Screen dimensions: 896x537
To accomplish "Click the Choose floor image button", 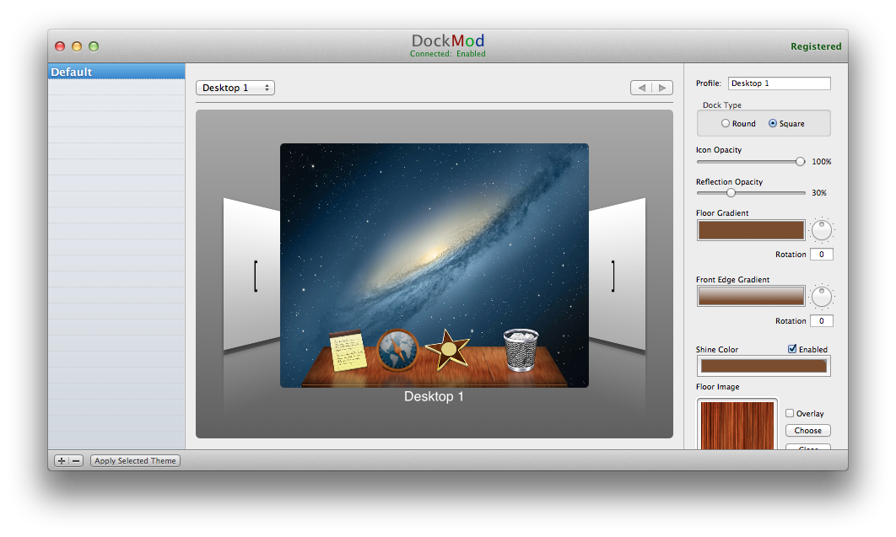I will click(808, 430).
